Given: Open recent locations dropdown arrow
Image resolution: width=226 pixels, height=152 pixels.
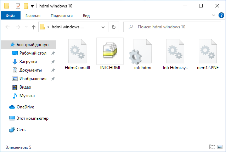Looking at the screenshot, I should point(26,27).
